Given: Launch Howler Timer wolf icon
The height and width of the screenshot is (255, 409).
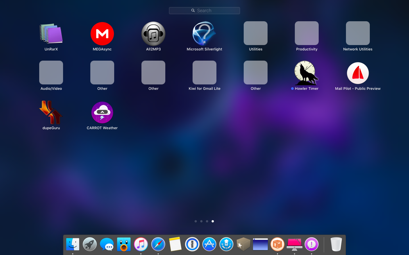Looking at the screenshot, I should tap(306, 73).
